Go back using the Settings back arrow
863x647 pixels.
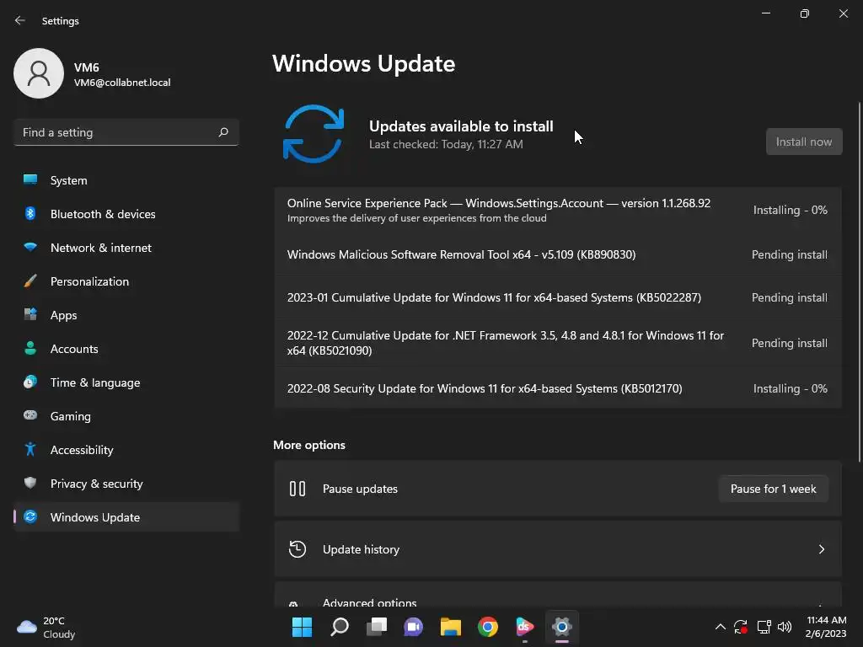(x=20, y=20)
